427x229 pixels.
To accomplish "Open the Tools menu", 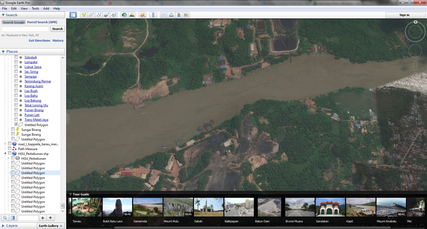I will coord(35,9).
